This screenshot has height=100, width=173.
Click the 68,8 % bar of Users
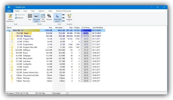86,33
